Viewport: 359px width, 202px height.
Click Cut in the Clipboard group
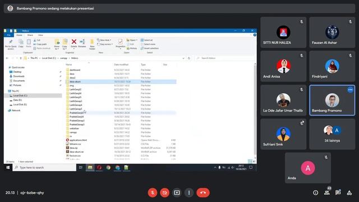coord(37,40)
